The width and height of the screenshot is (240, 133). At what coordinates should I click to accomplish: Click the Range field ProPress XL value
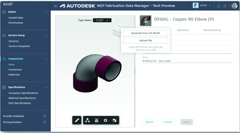pyautogui.click(x=187, y=61)
